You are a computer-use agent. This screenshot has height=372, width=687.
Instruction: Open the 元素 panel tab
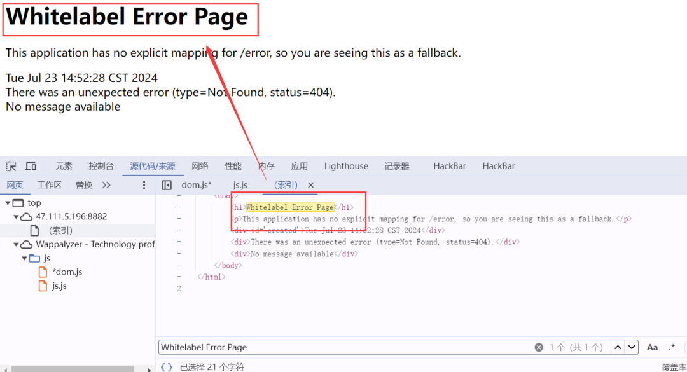click(64, 166)
